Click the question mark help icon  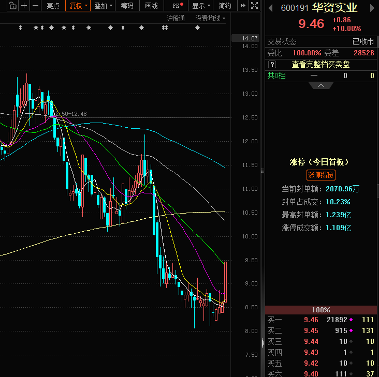coord(272,65)
